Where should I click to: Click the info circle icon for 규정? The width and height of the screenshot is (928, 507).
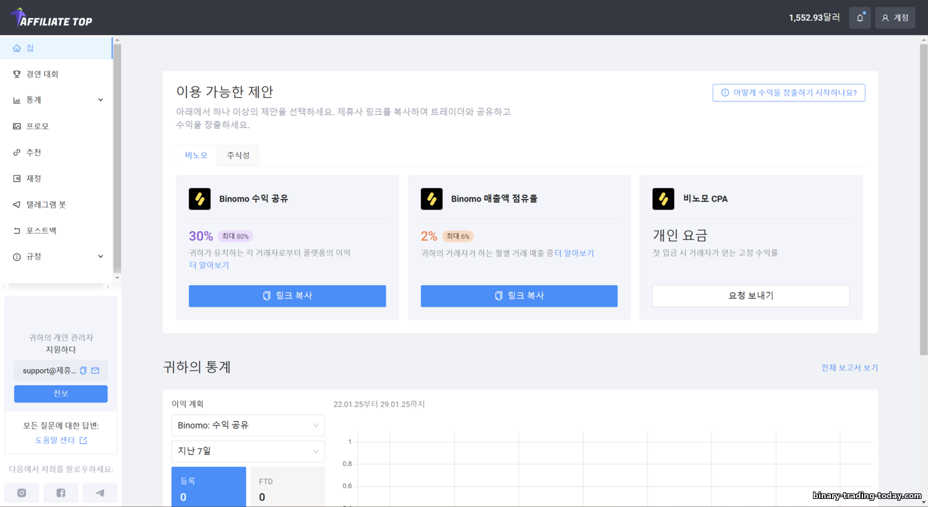pos(17,257)
